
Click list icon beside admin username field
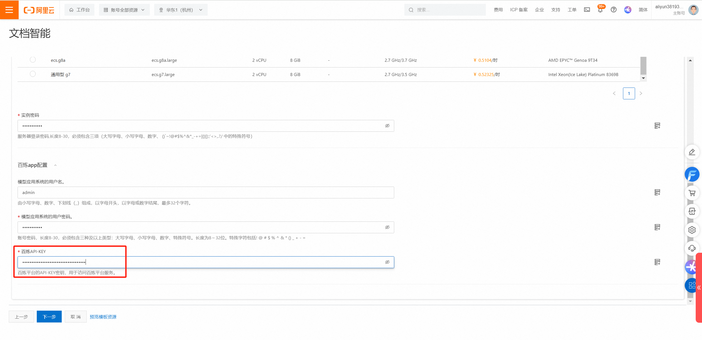click(657, 192)
